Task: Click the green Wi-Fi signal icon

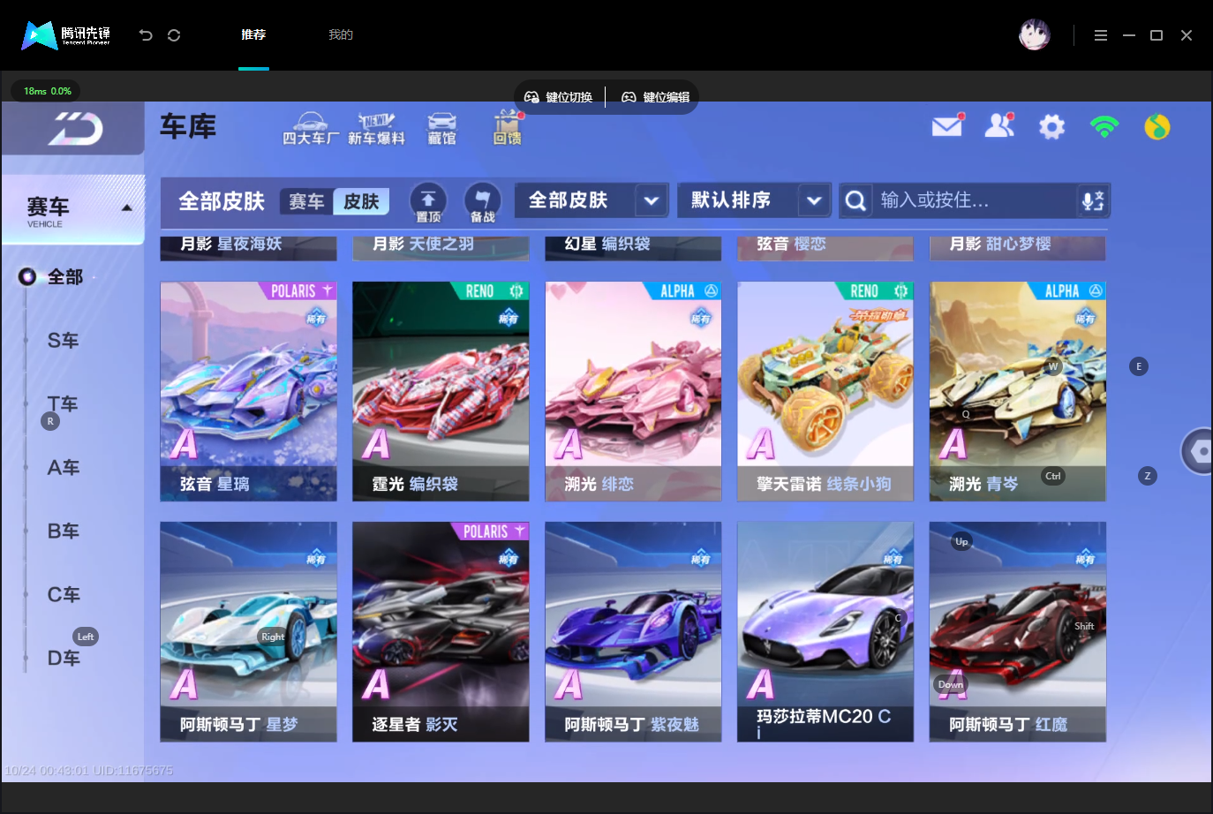Action: [1104, 127]
